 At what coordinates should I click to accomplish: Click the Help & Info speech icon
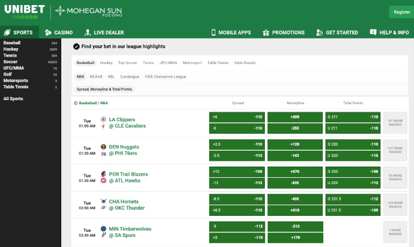pyautogui.click(x=373, y=32)
